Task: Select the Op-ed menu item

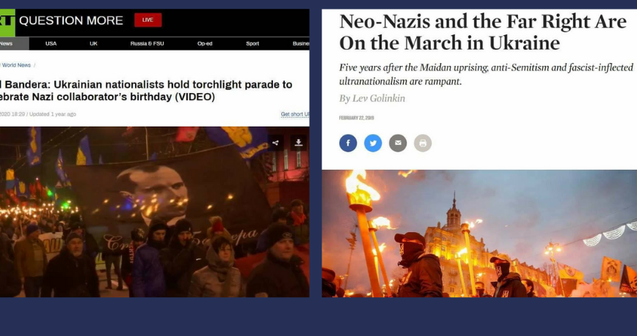Action: [205, 43]
